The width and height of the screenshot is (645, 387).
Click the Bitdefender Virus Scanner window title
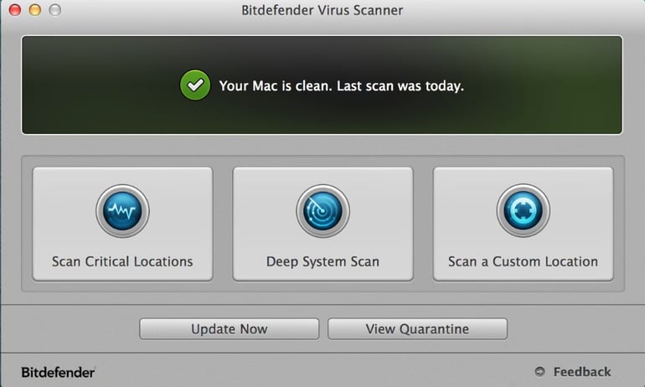[x=322, y=10]
